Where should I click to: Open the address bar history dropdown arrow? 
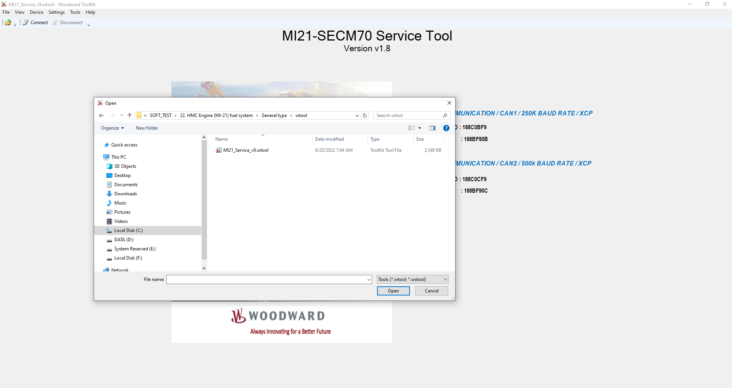356,115
